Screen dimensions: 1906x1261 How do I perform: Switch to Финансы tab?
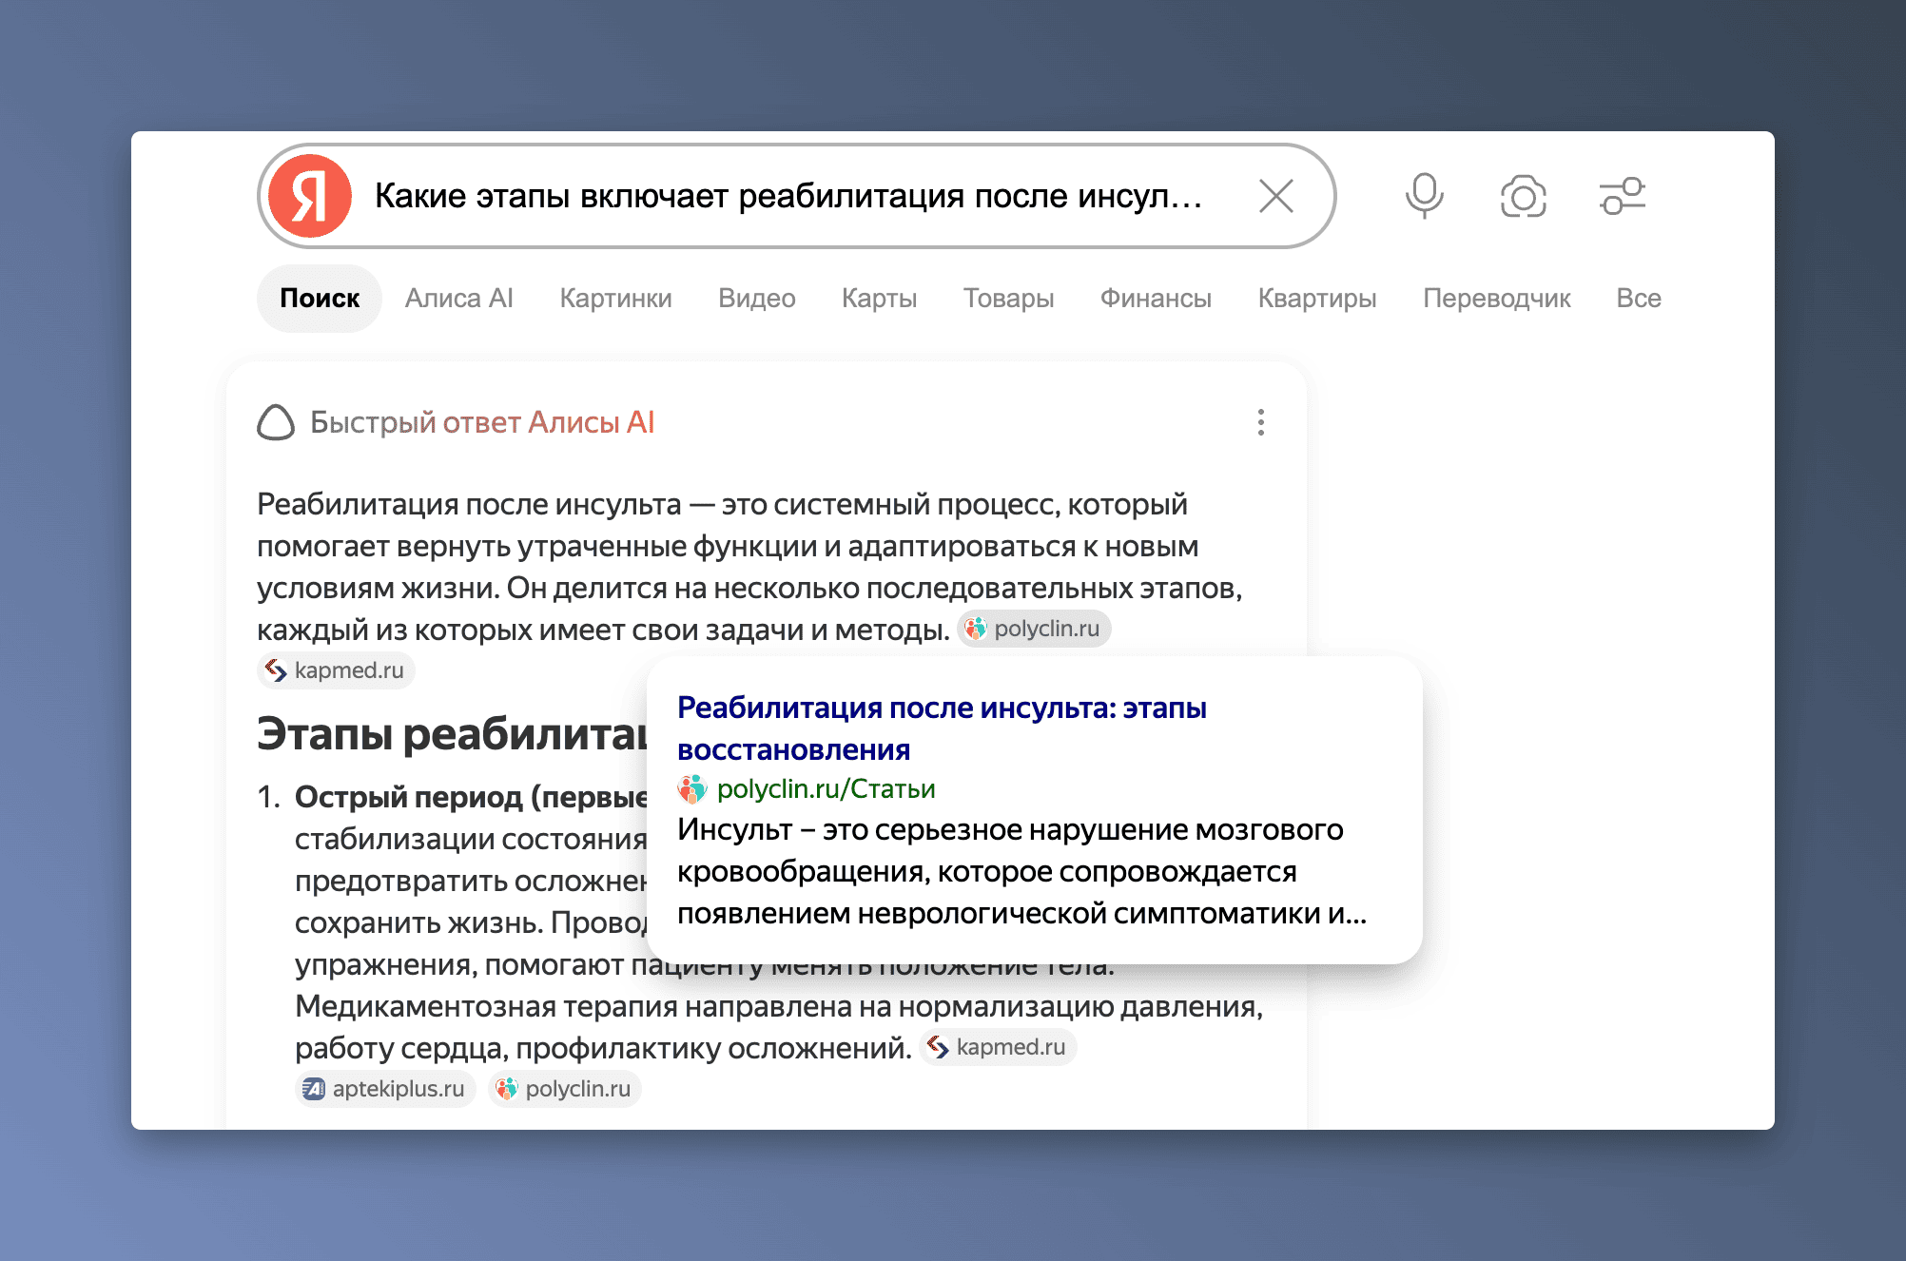[x=1156, y=299]
